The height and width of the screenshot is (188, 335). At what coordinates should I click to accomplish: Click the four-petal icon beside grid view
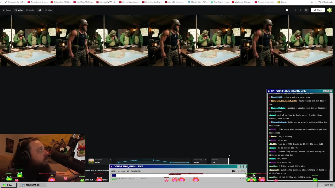(300, 10)
